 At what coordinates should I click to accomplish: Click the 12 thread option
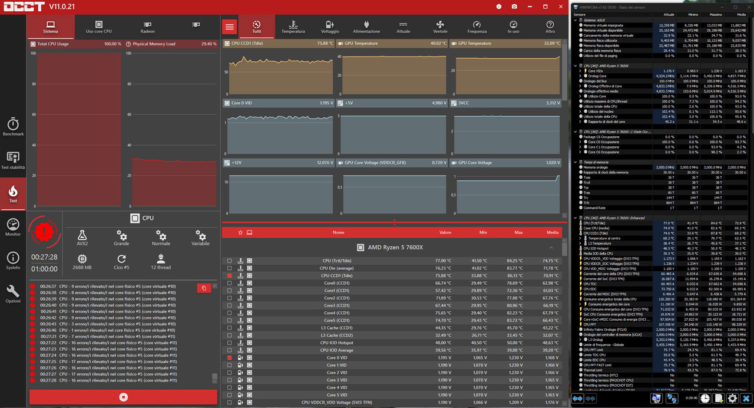click(x=161, y=262)
